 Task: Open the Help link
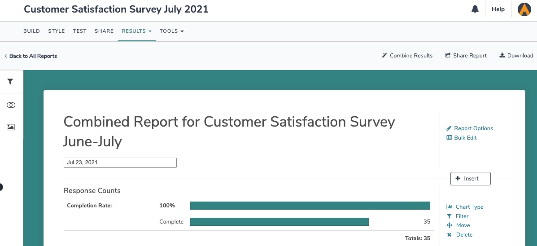[498, 9]
